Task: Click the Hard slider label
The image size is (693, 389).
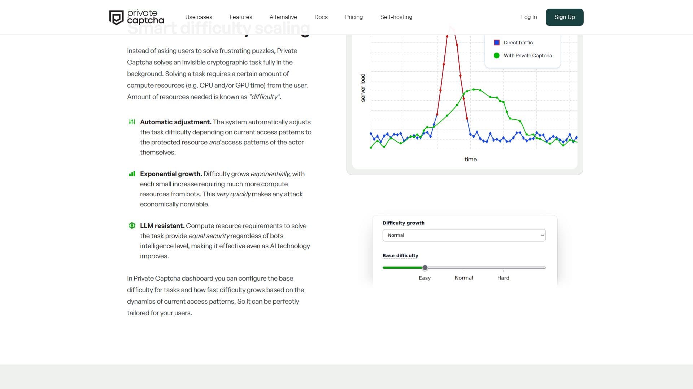Action: click(503, 278)
